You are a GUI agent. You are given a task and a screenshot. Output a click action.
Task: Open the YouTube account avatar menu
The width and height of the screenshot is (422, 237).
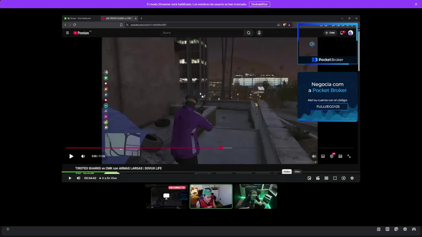[350, 33]
